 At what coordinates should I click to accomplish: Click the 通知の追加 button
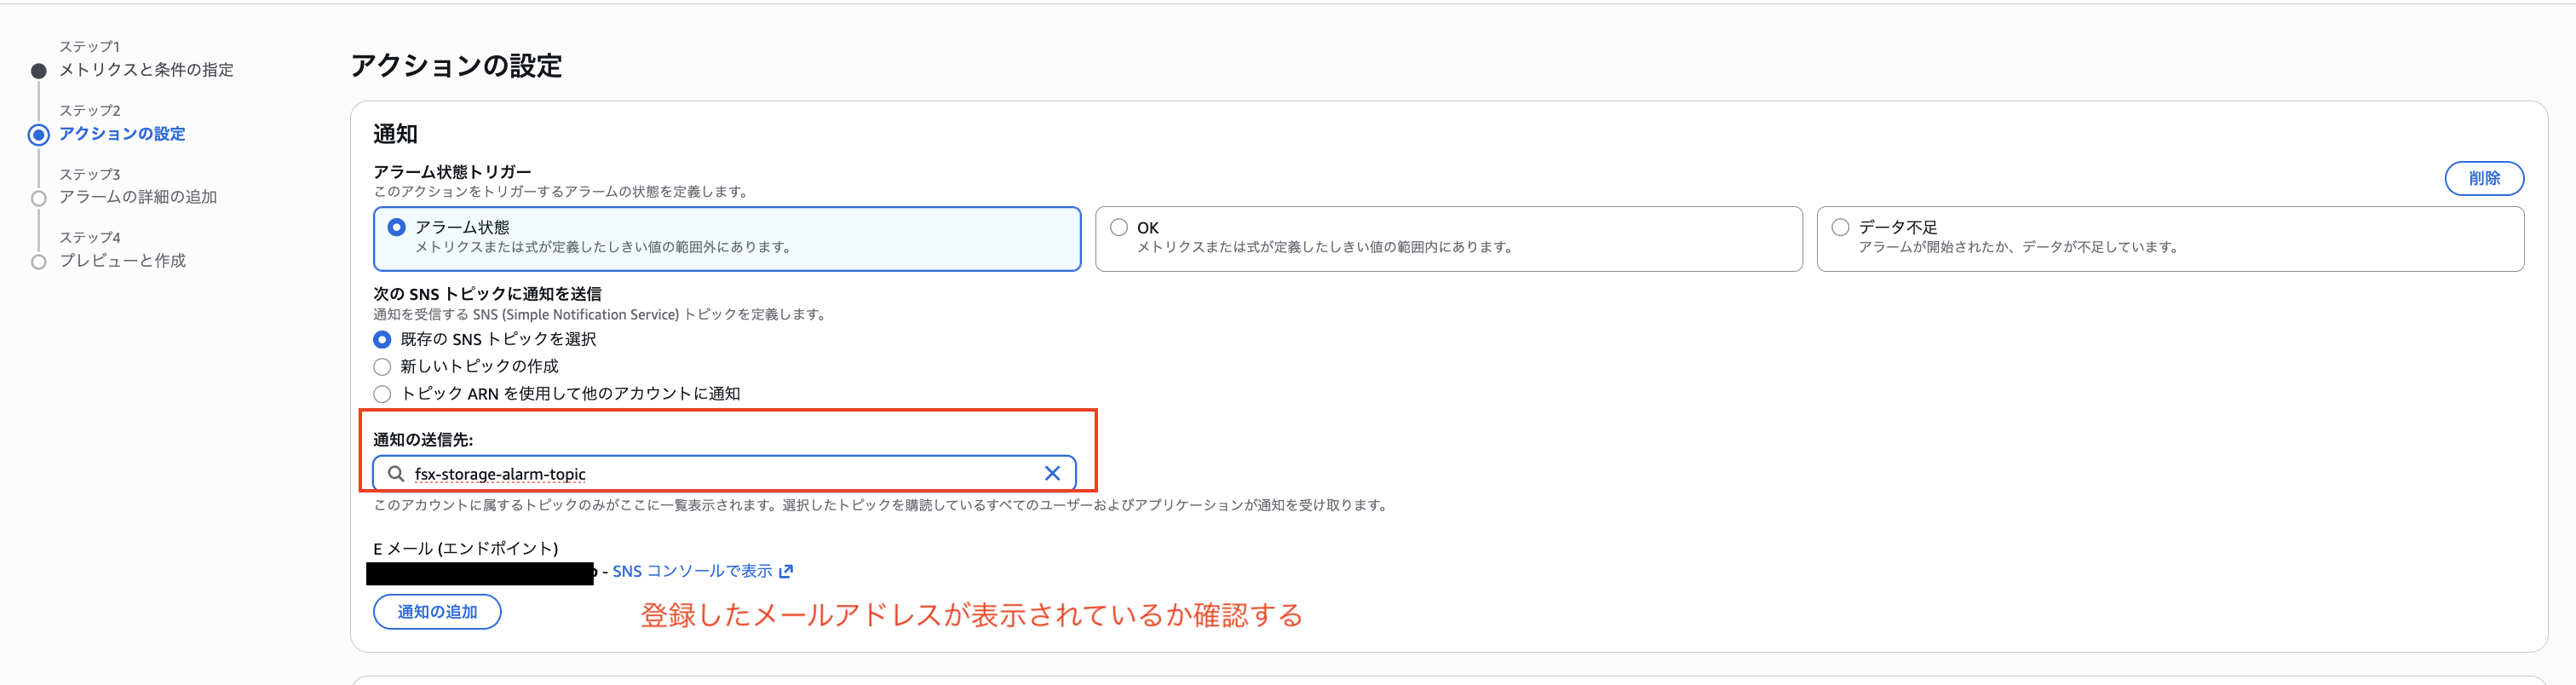pyautogui.click(x=437, y=611)
